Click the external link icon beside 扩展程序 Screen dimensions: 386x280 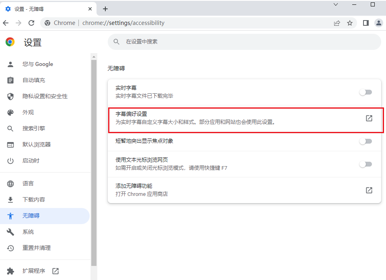click(x=55, y=271)
